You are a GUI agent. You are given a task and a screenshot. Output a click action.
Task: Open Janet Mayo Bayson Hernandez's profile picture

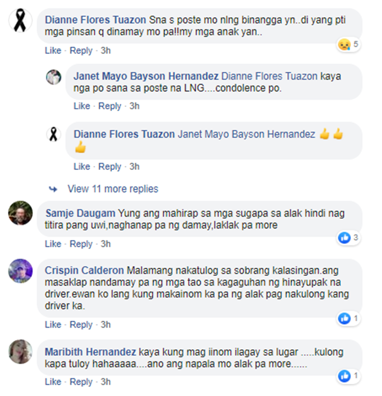[x=53, y=77]
